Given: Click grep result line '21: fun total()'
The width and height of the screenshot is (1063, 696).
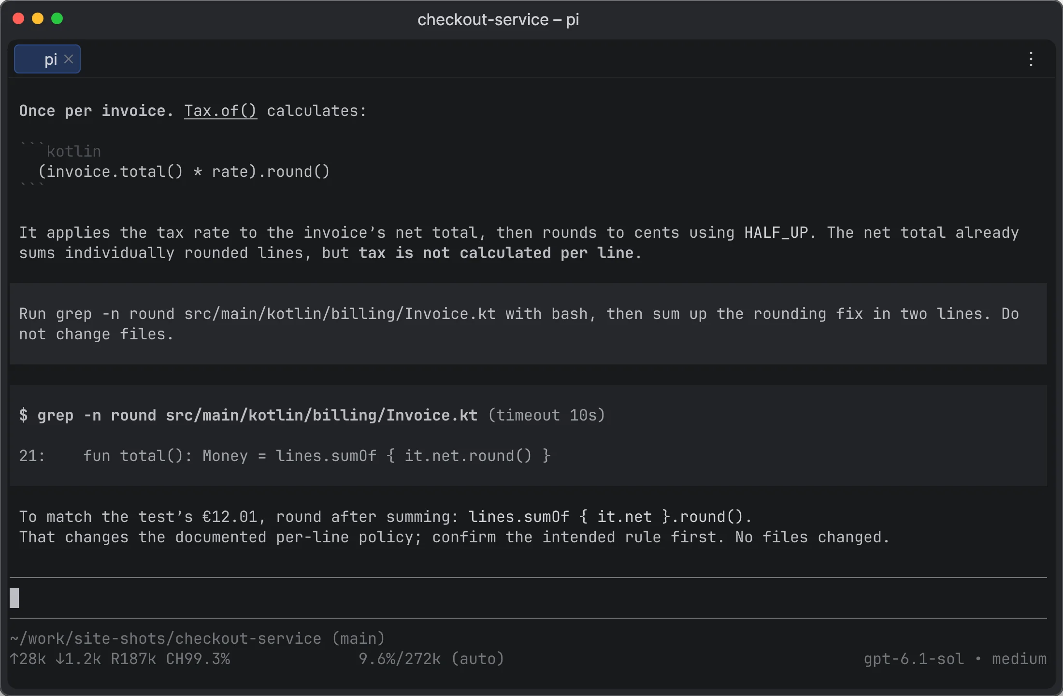Looking at the screenshot, I should [285, 456].
